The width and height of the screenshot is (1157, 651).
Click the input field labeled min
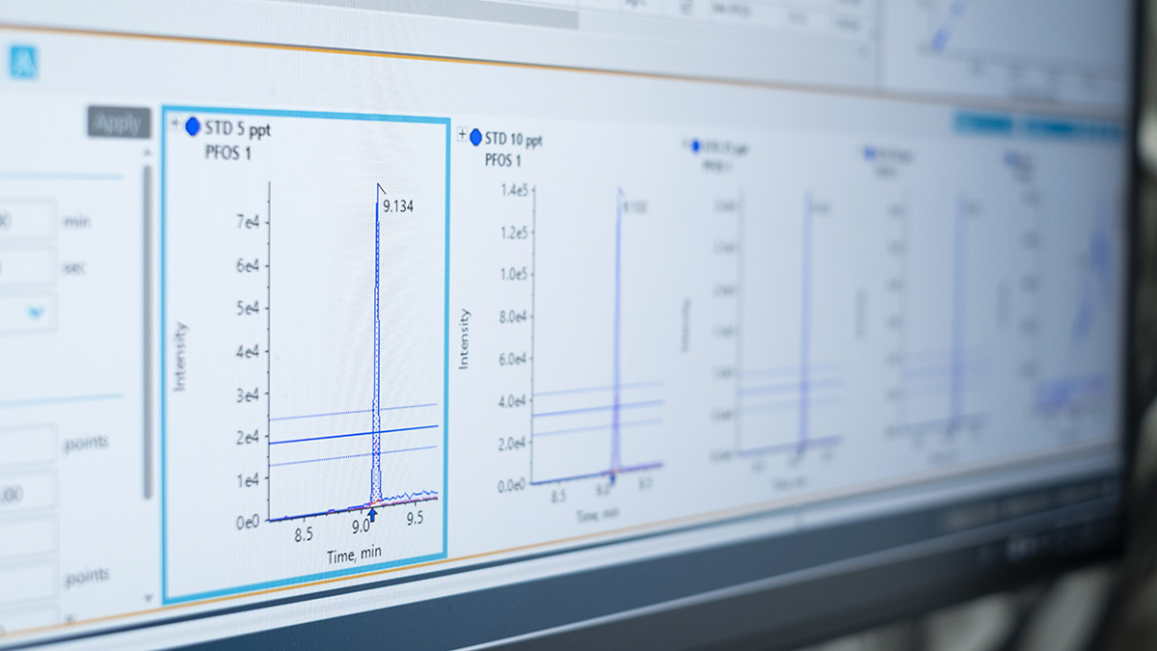tap(27, 220)
